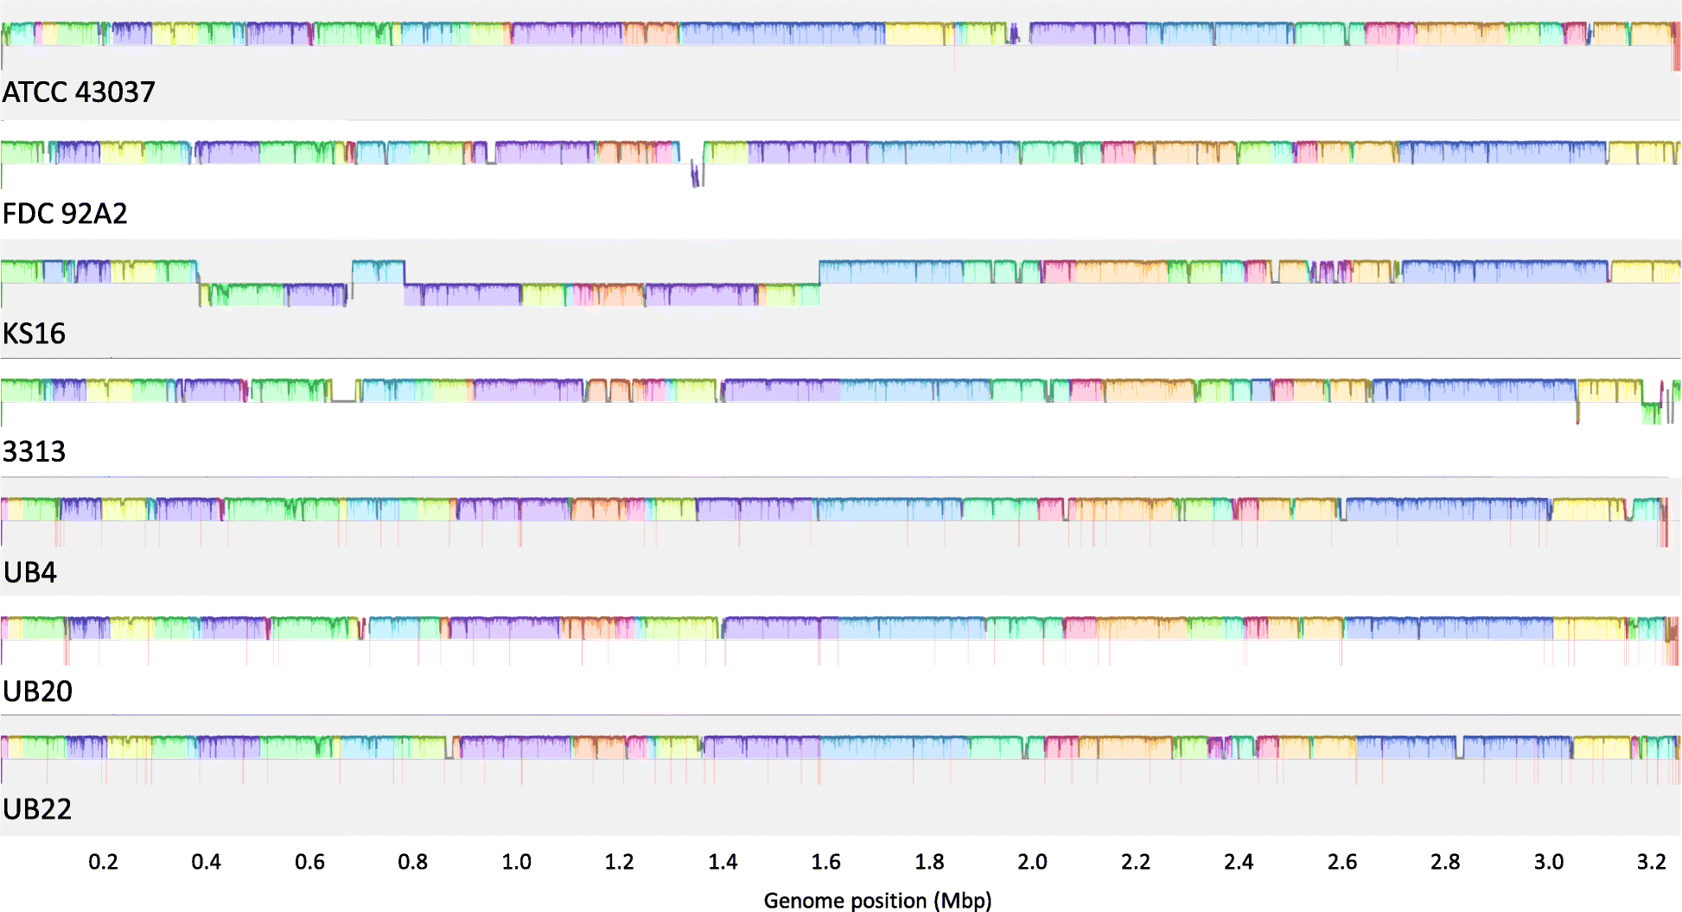Click the 1.8 axis tick label
Image resolution: width=1682 pixels, height=912 pixels.
929,862
